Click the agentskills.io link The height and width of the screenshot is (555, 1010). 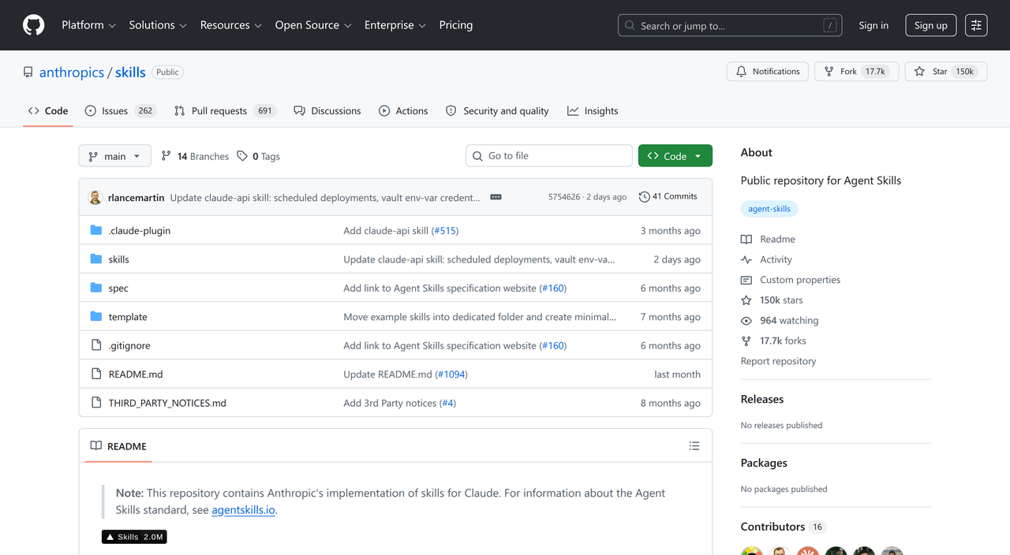pos(243,510)
